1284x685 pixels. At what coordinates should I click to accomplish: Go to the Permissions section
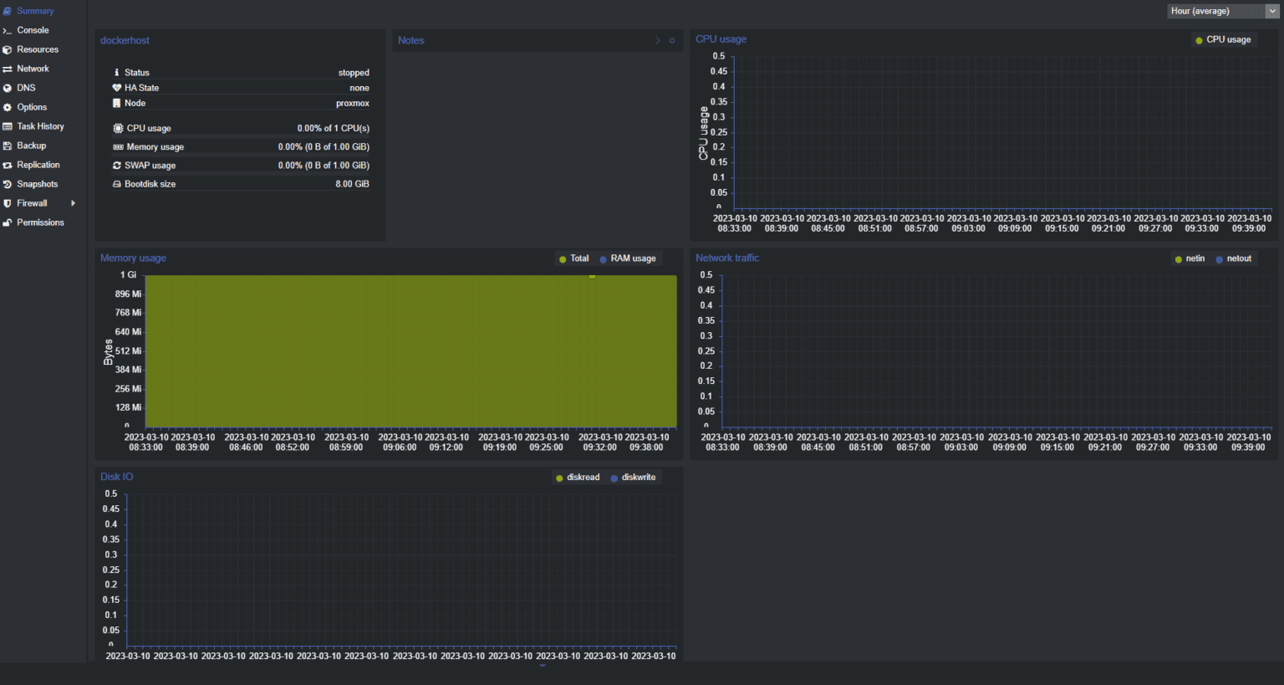pos(40,222)
